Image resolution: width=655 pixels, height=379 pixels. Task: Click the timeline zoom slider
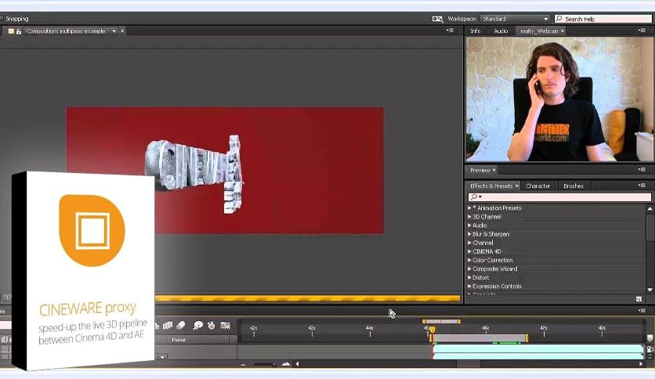point(263,364)
